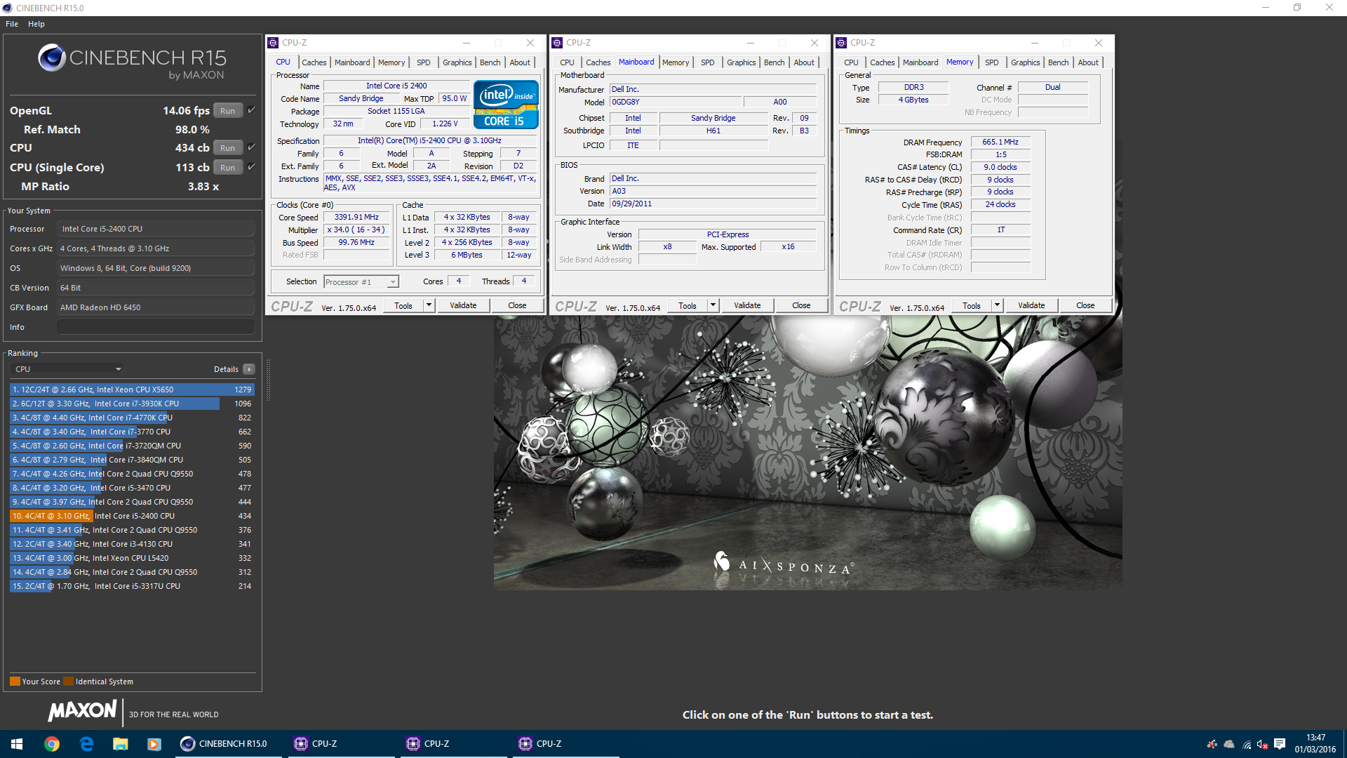Click the OneDrive cloud tray icon

[x=1229, y=744]
